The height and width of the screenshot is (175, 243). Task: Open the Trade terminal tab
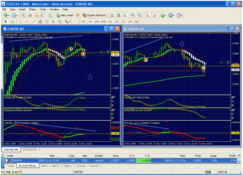pyautogui.click(x=11, y=166)
